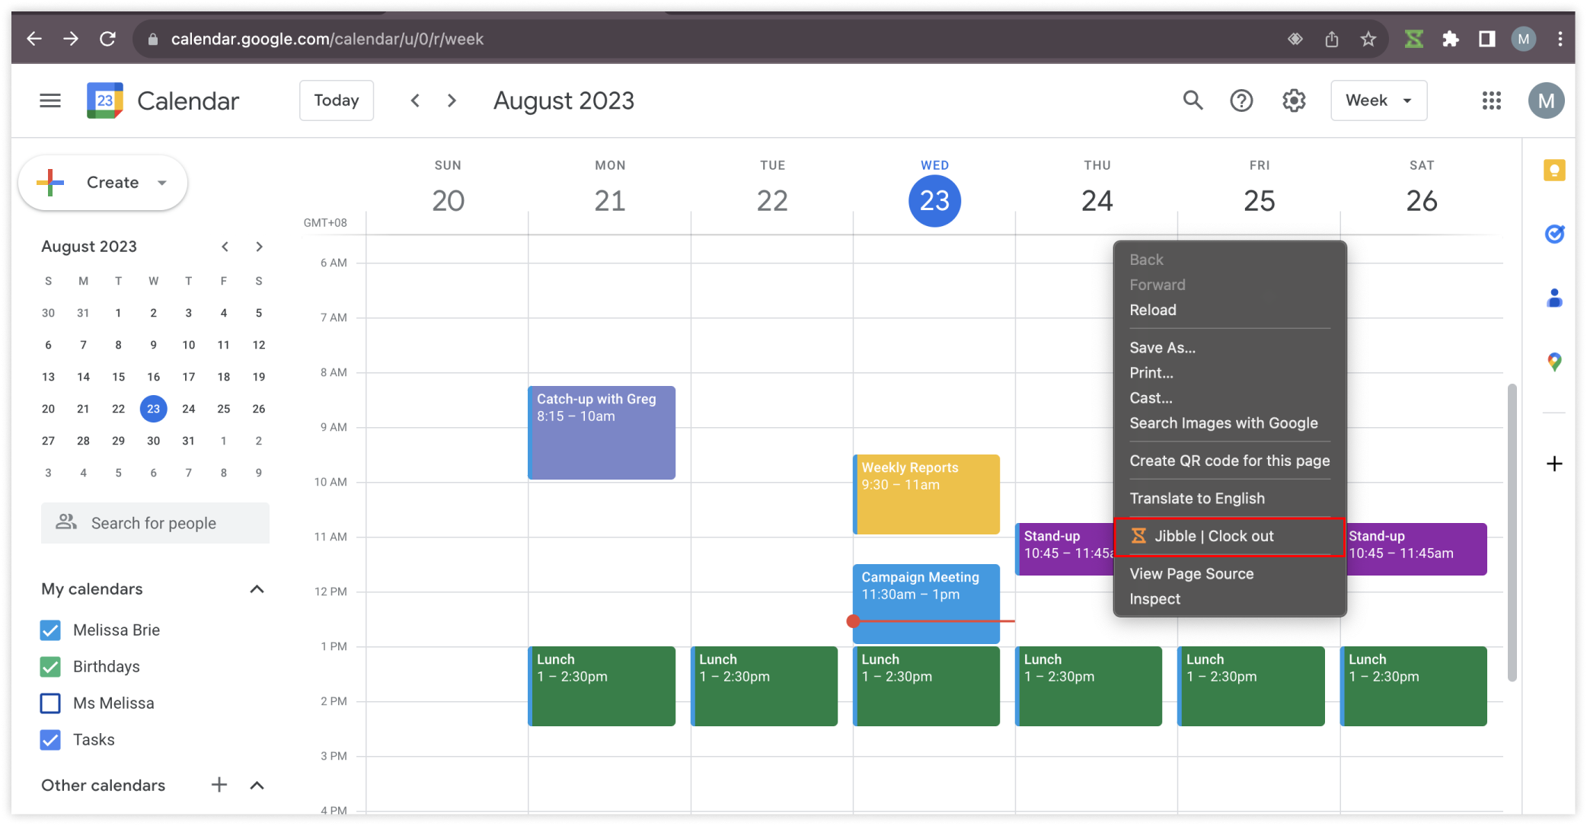The width and height of the screenshot is (1587, 826).
Task: Open the Google Tasks side panel icon
Action: click(x=1554, y=234)
